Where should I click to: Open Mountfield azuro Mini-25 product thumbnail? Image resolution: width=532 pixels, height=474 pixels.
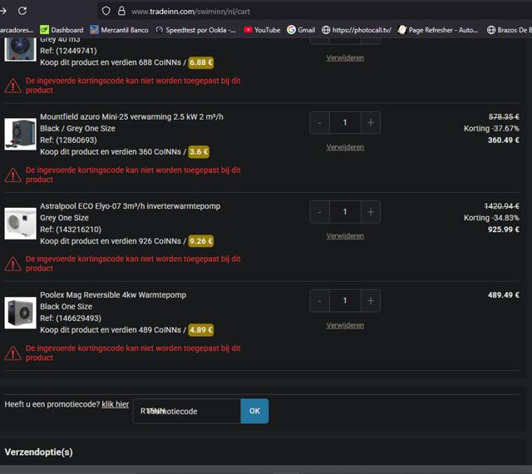pos(20,134)
